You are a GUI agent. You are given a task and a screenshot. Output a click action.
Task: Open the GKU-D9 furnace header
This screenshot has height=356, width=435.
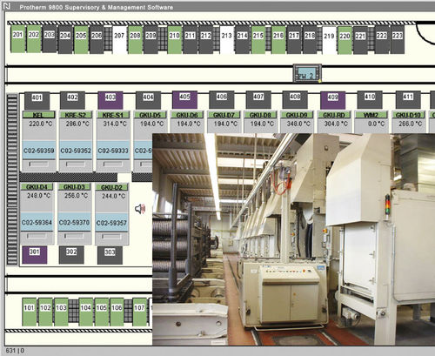297,115
